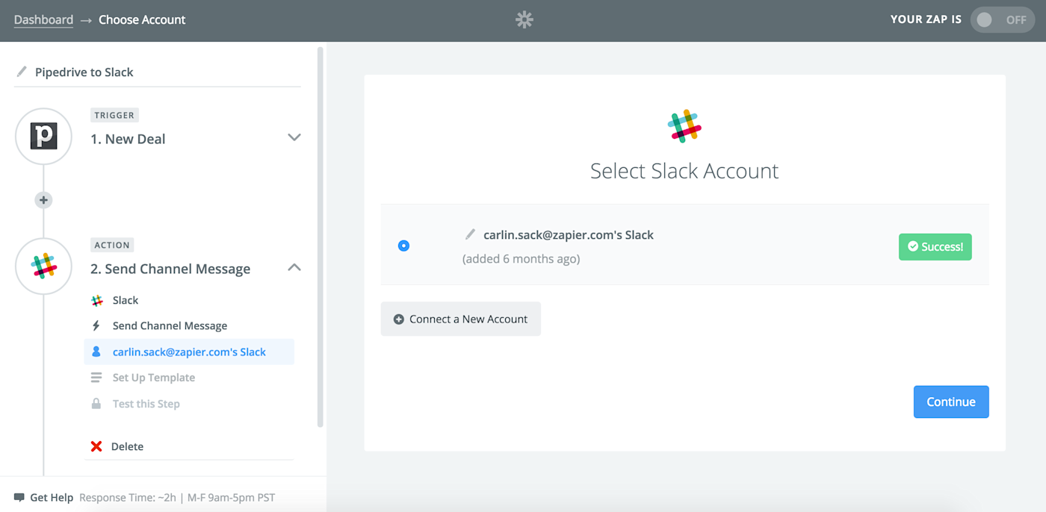Open the Set Up Template sub-step
1046x512 pixels.
pos(154,378)
